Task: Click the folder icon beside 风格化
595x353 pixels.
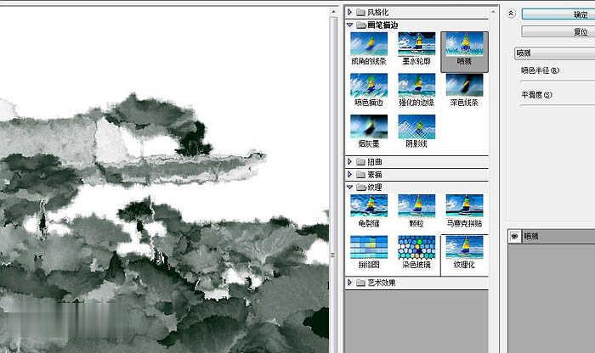Action: (x=361, y=13)
